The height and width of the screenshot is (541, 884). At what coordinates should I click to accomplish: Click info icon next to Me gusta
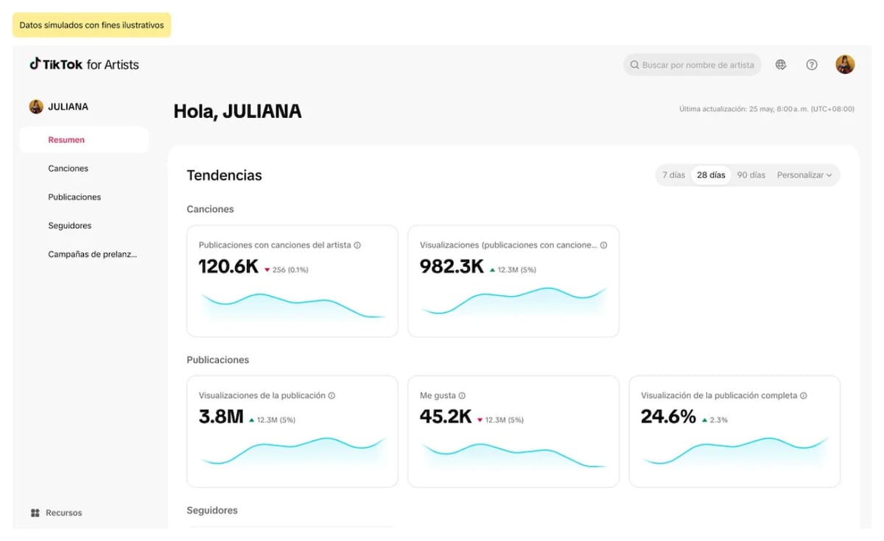coord(462,396)
